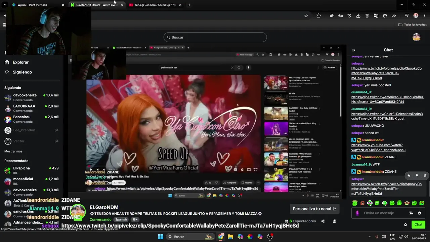Bookmark this page with the star icon

306,15
